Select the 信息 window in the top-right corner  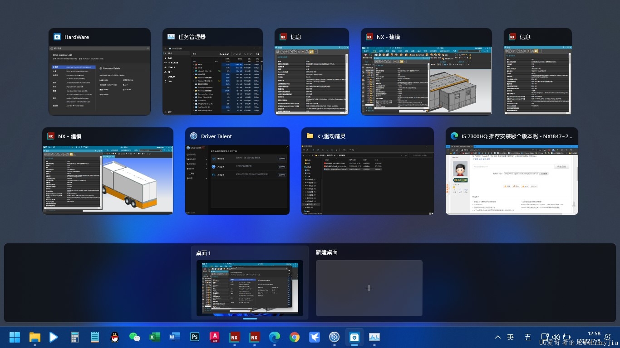[538, 72]
